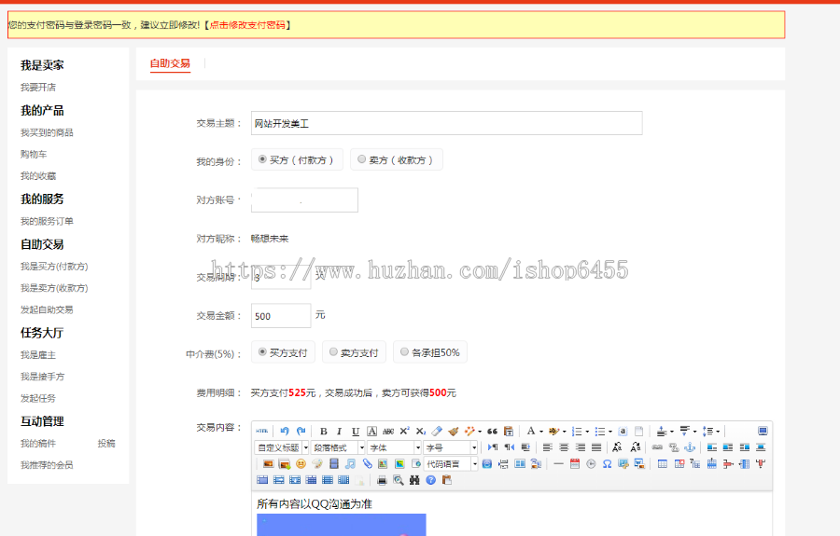This screenshot has height=536, width=840.
Task: Toggle italic formatting
Action: point(339,432)
